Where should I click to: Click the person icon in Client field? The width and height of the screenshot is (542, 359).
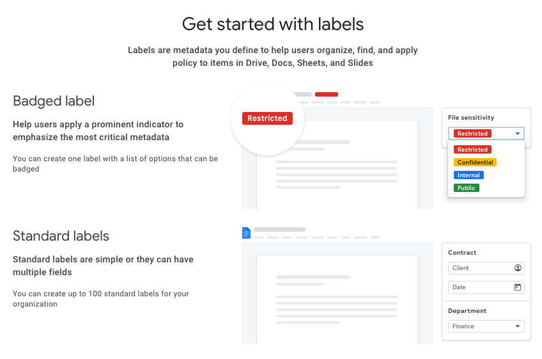coord(518,267)
